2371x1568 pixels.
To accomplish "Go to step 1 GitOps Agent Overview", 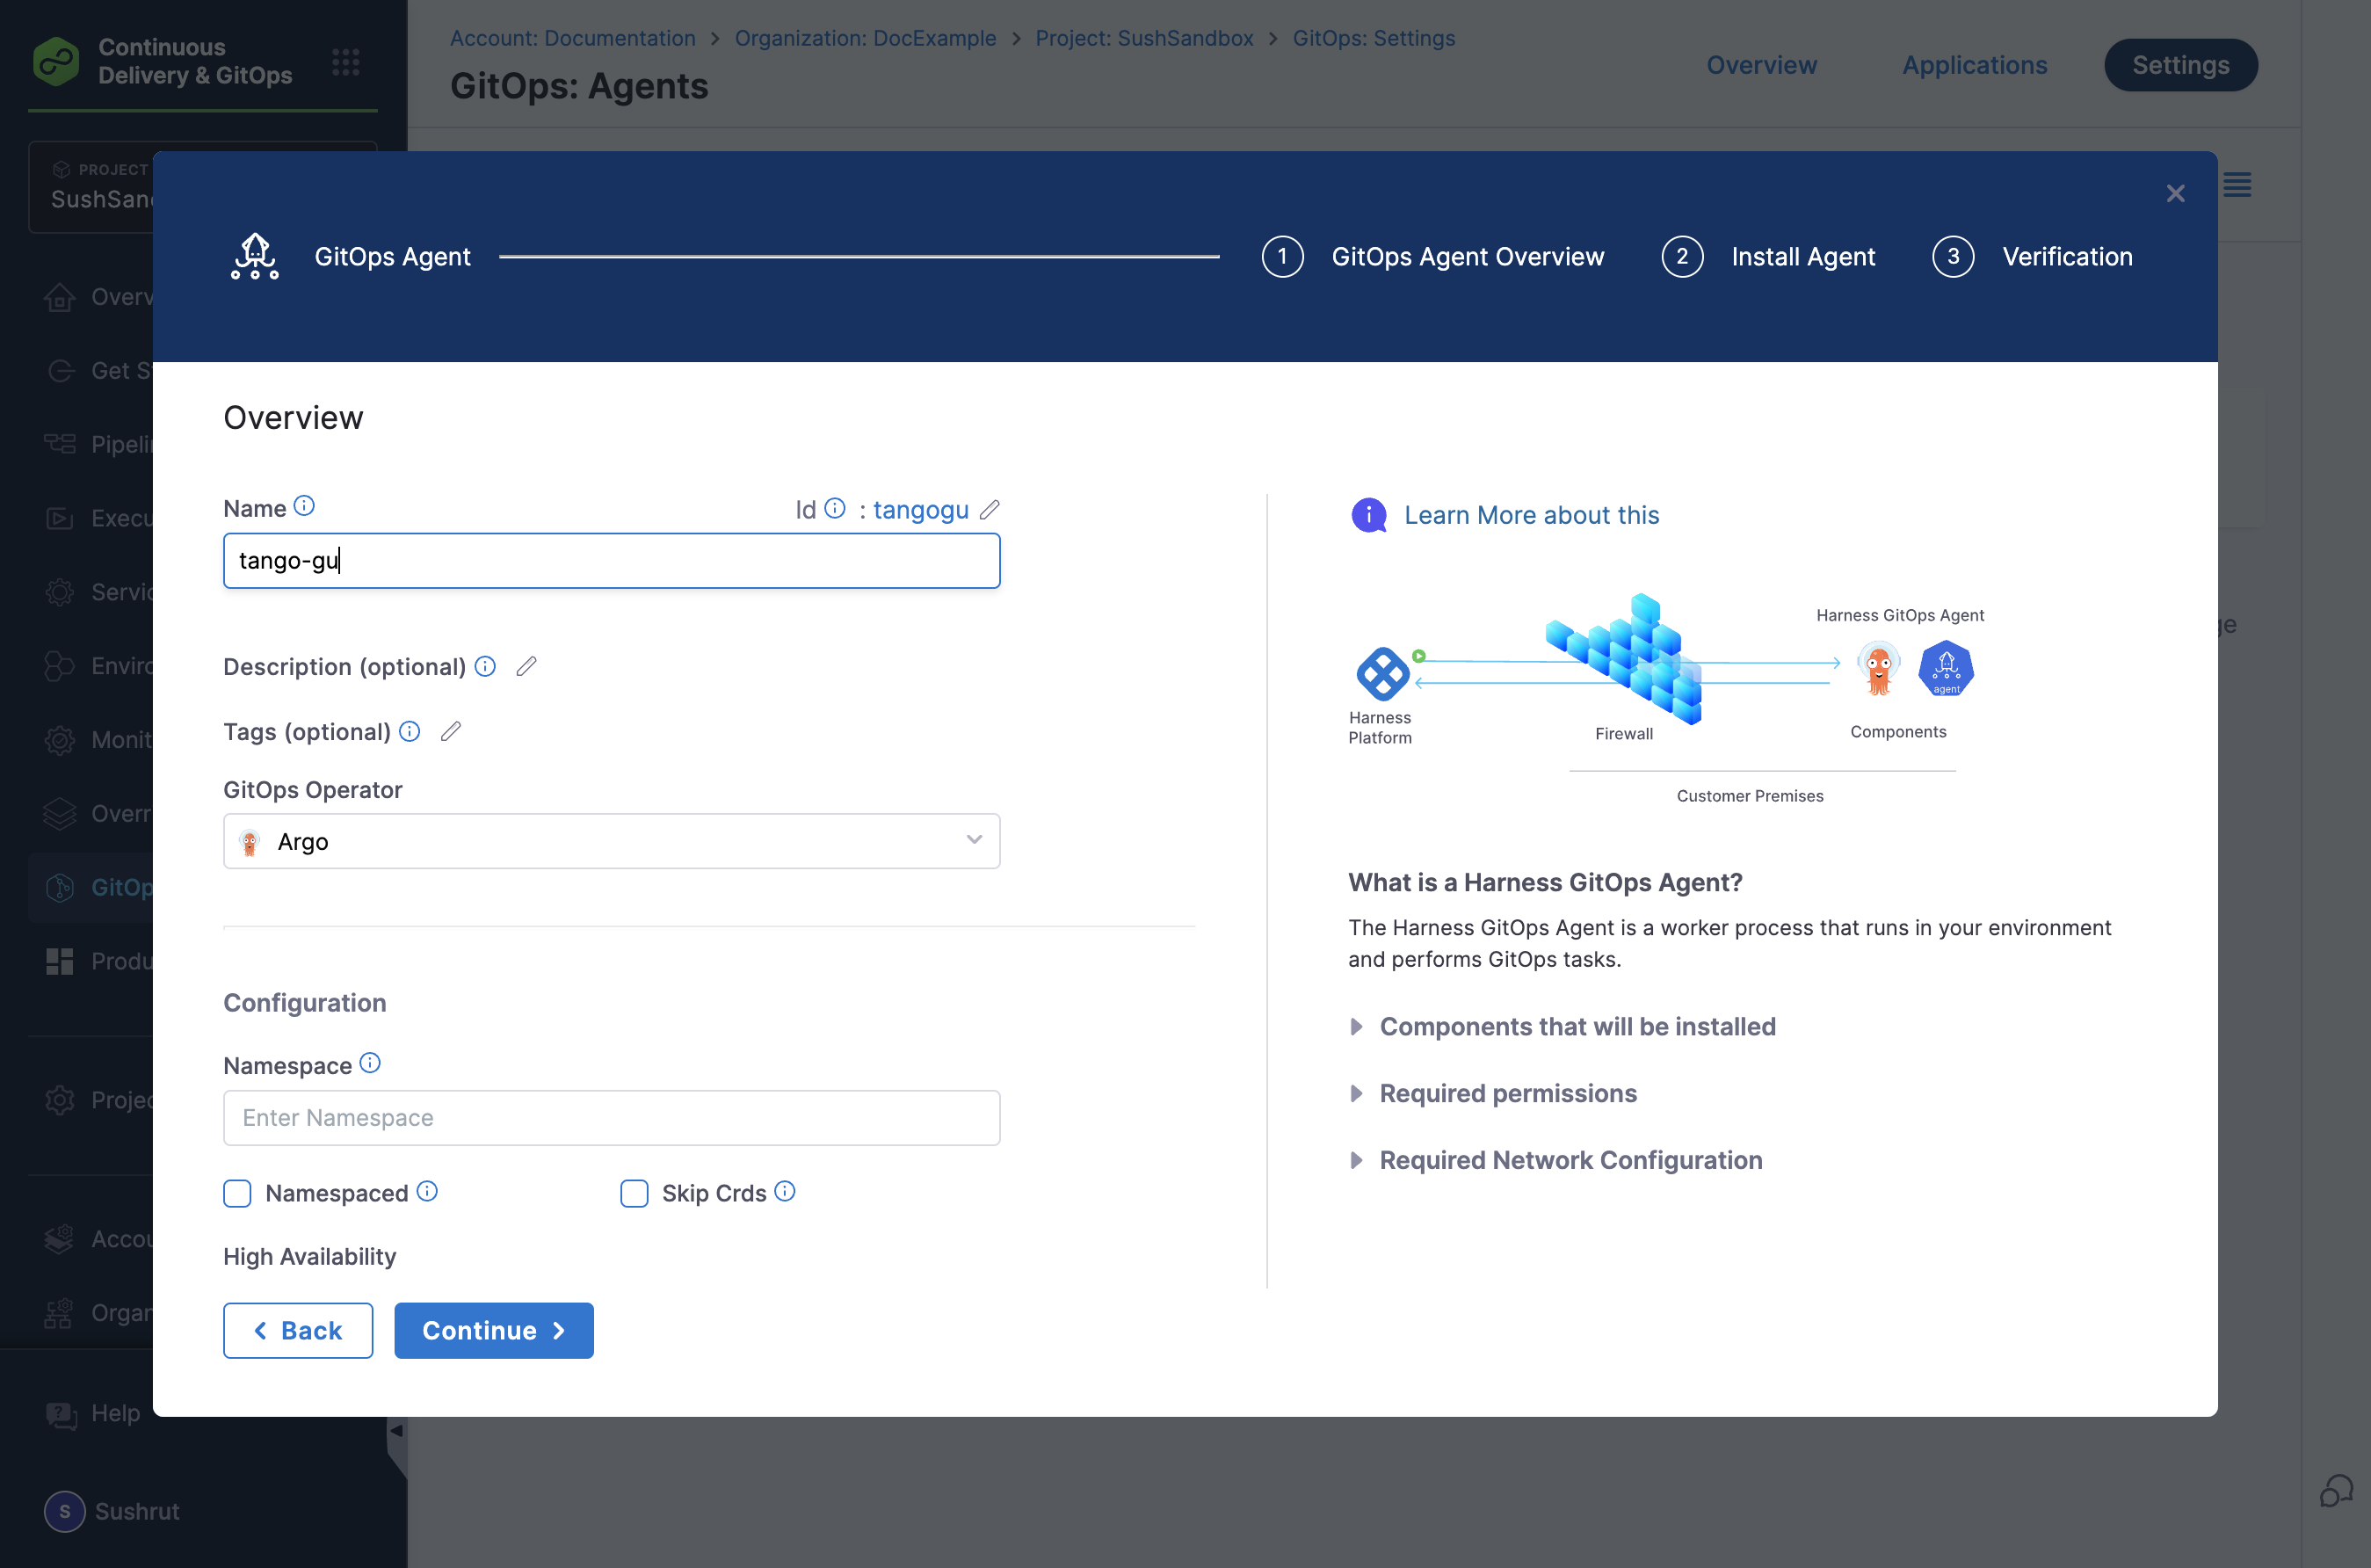I will pos(1432,256).
